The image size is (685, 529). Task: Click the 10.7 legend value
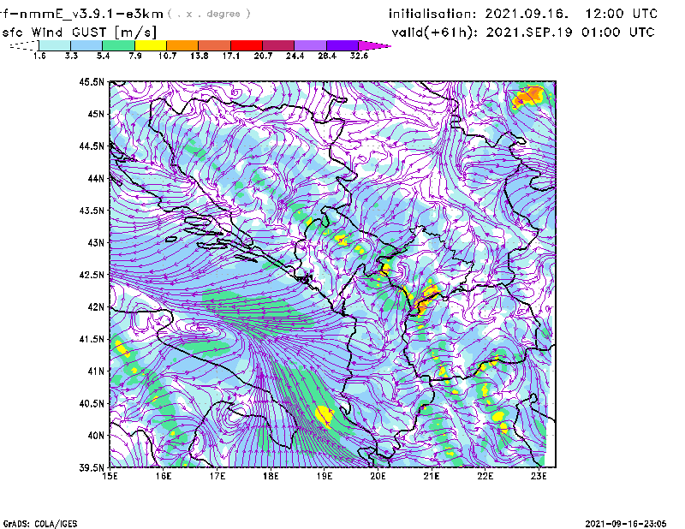click(x=167, y=56)
